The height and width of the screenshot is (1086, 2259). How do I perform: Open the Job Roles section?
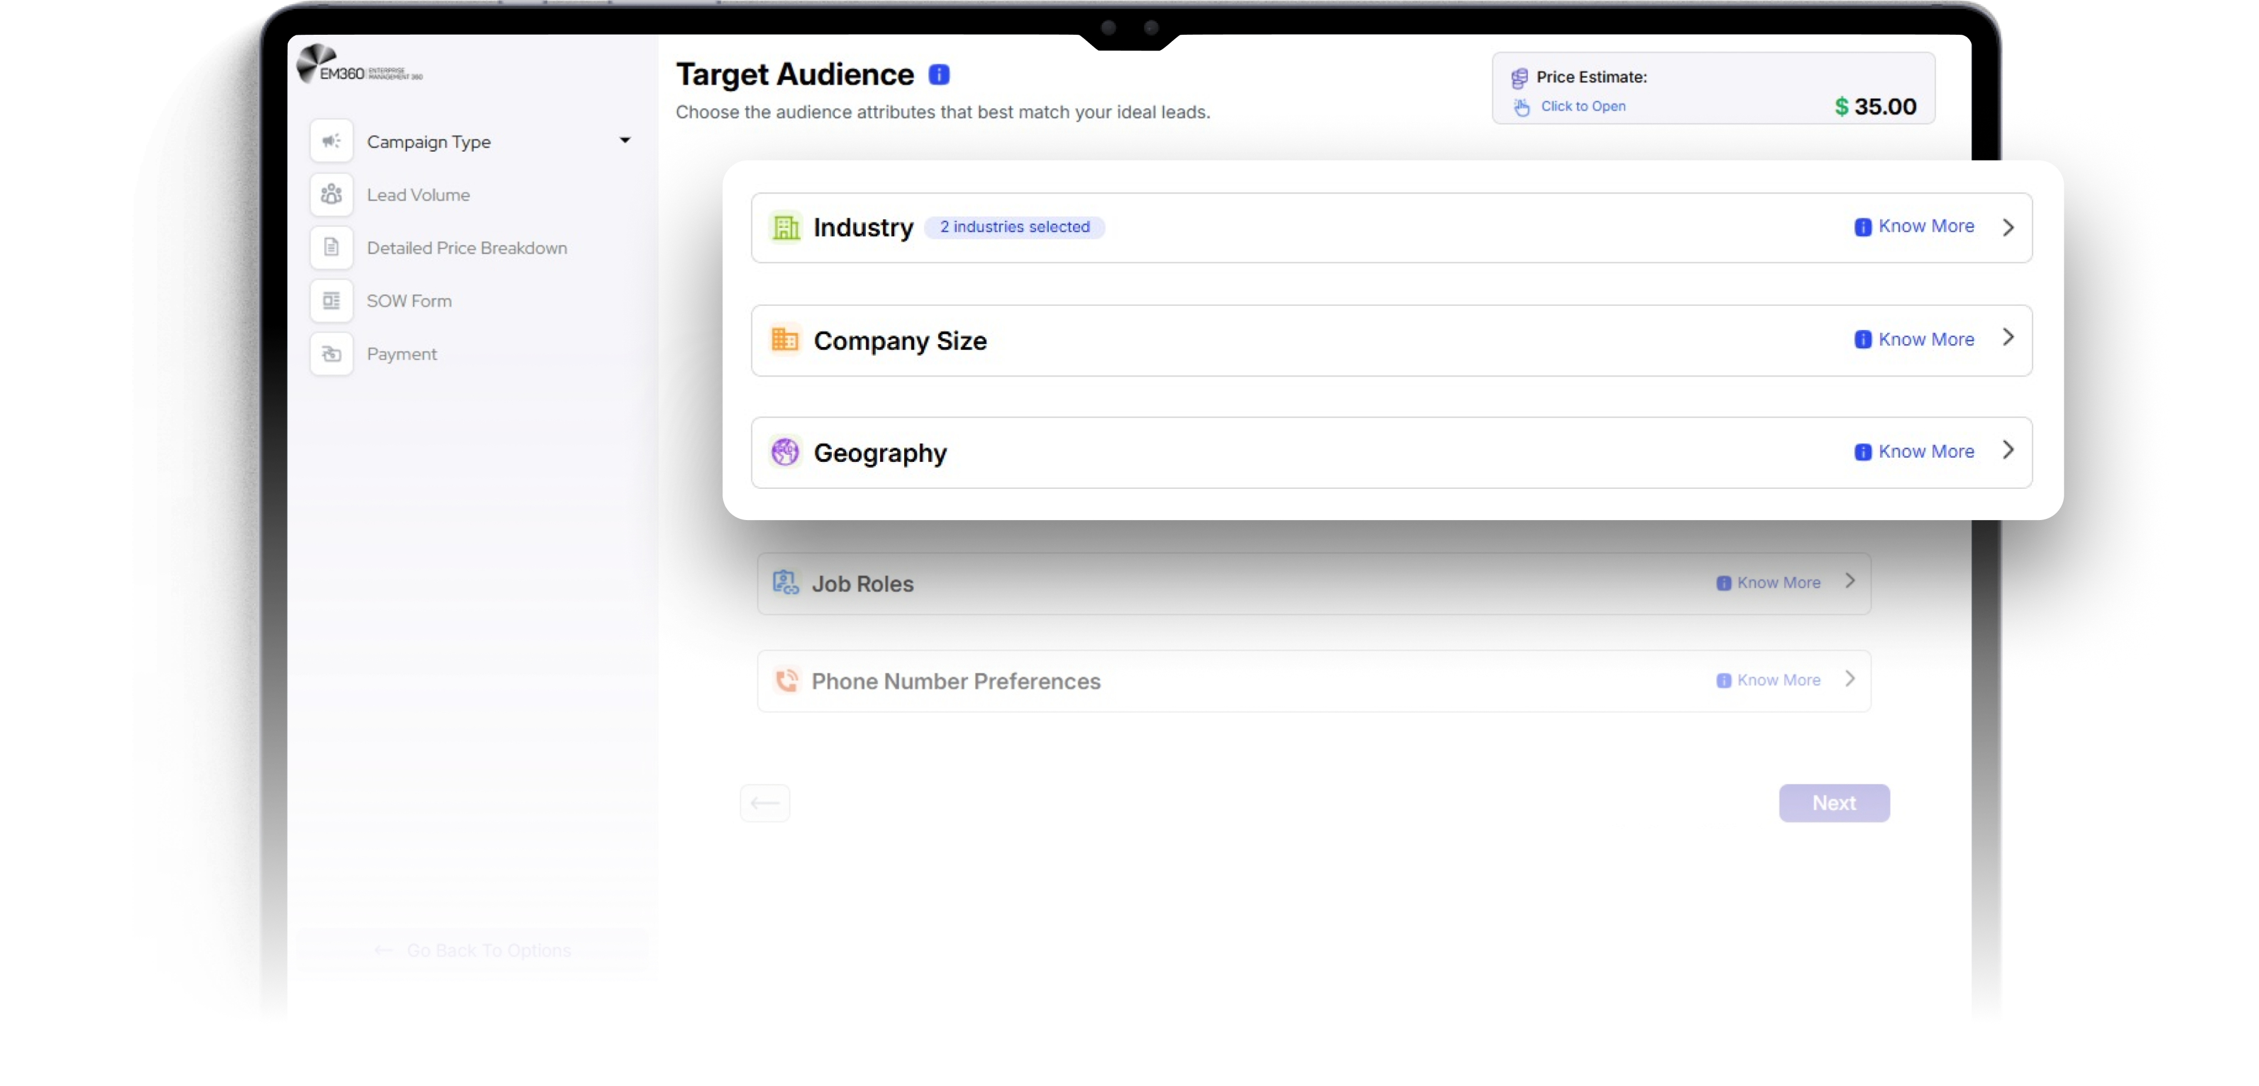coord(1313,584)
